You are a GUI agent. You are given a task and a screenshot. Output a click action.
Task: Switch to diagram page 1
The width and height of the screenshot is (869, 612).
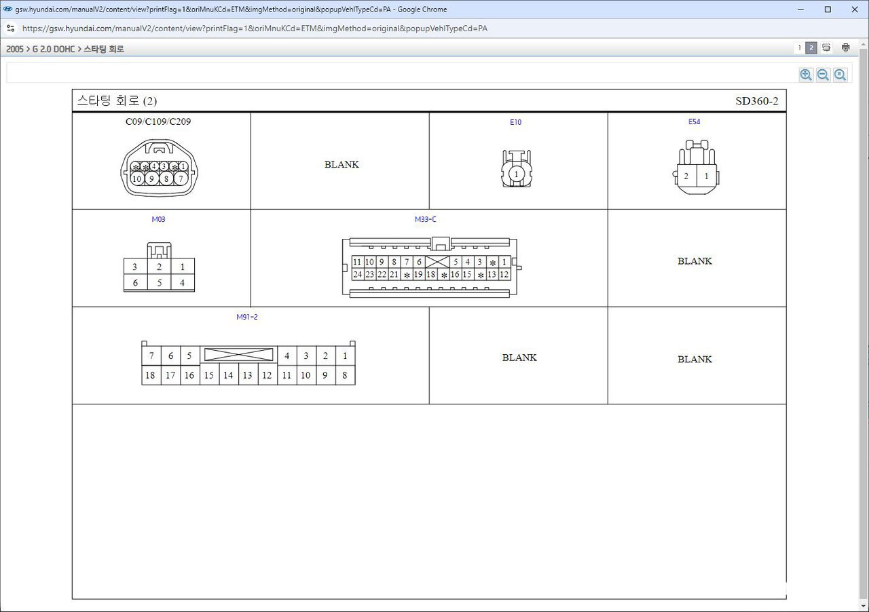tap(799, 47)
